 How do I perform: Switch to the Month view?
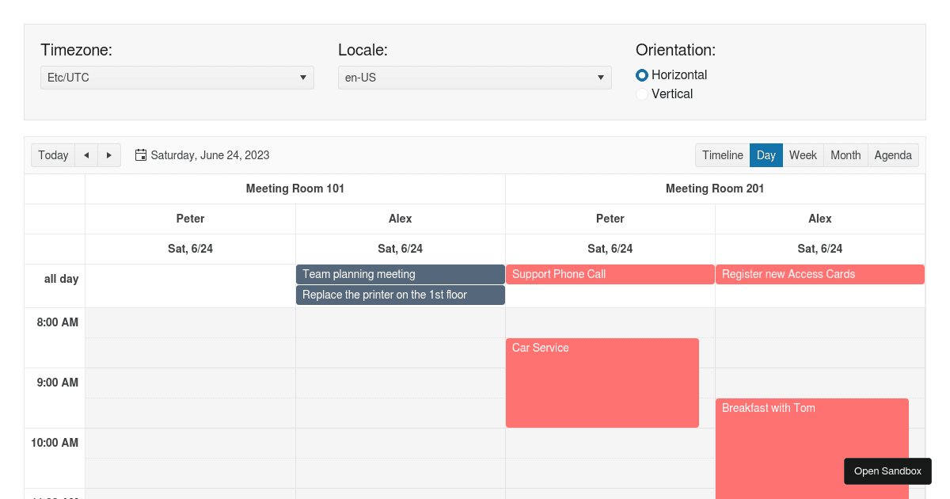[x=845, y=155]
